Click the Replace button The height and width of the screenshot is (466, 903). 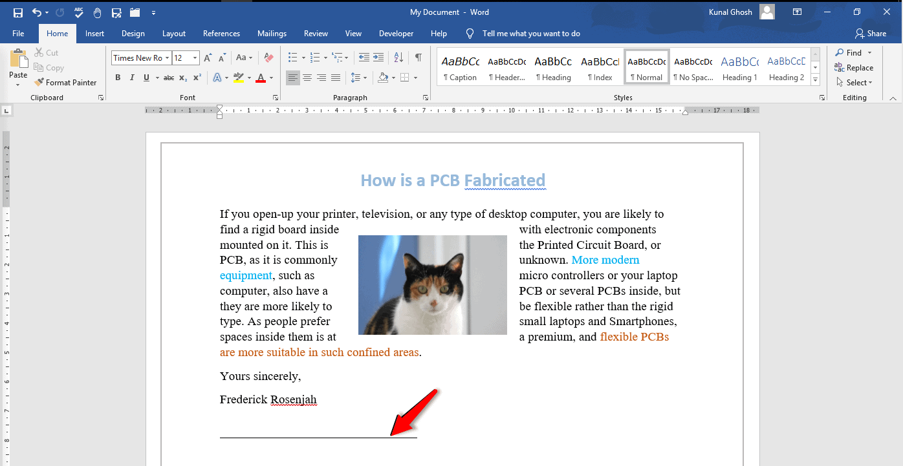click(854, 68)
